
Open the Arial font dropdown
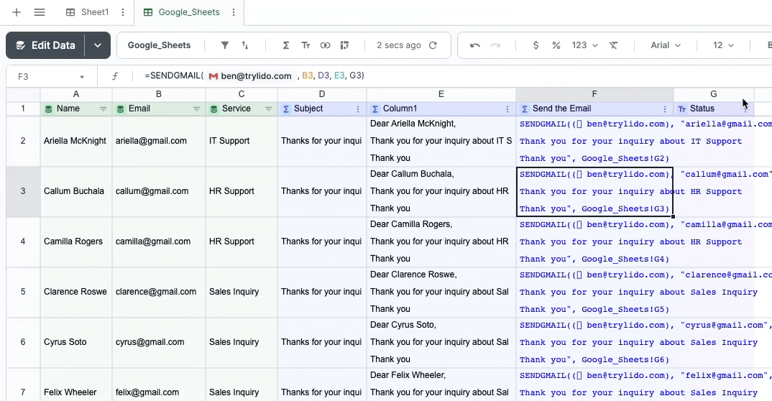665,45
